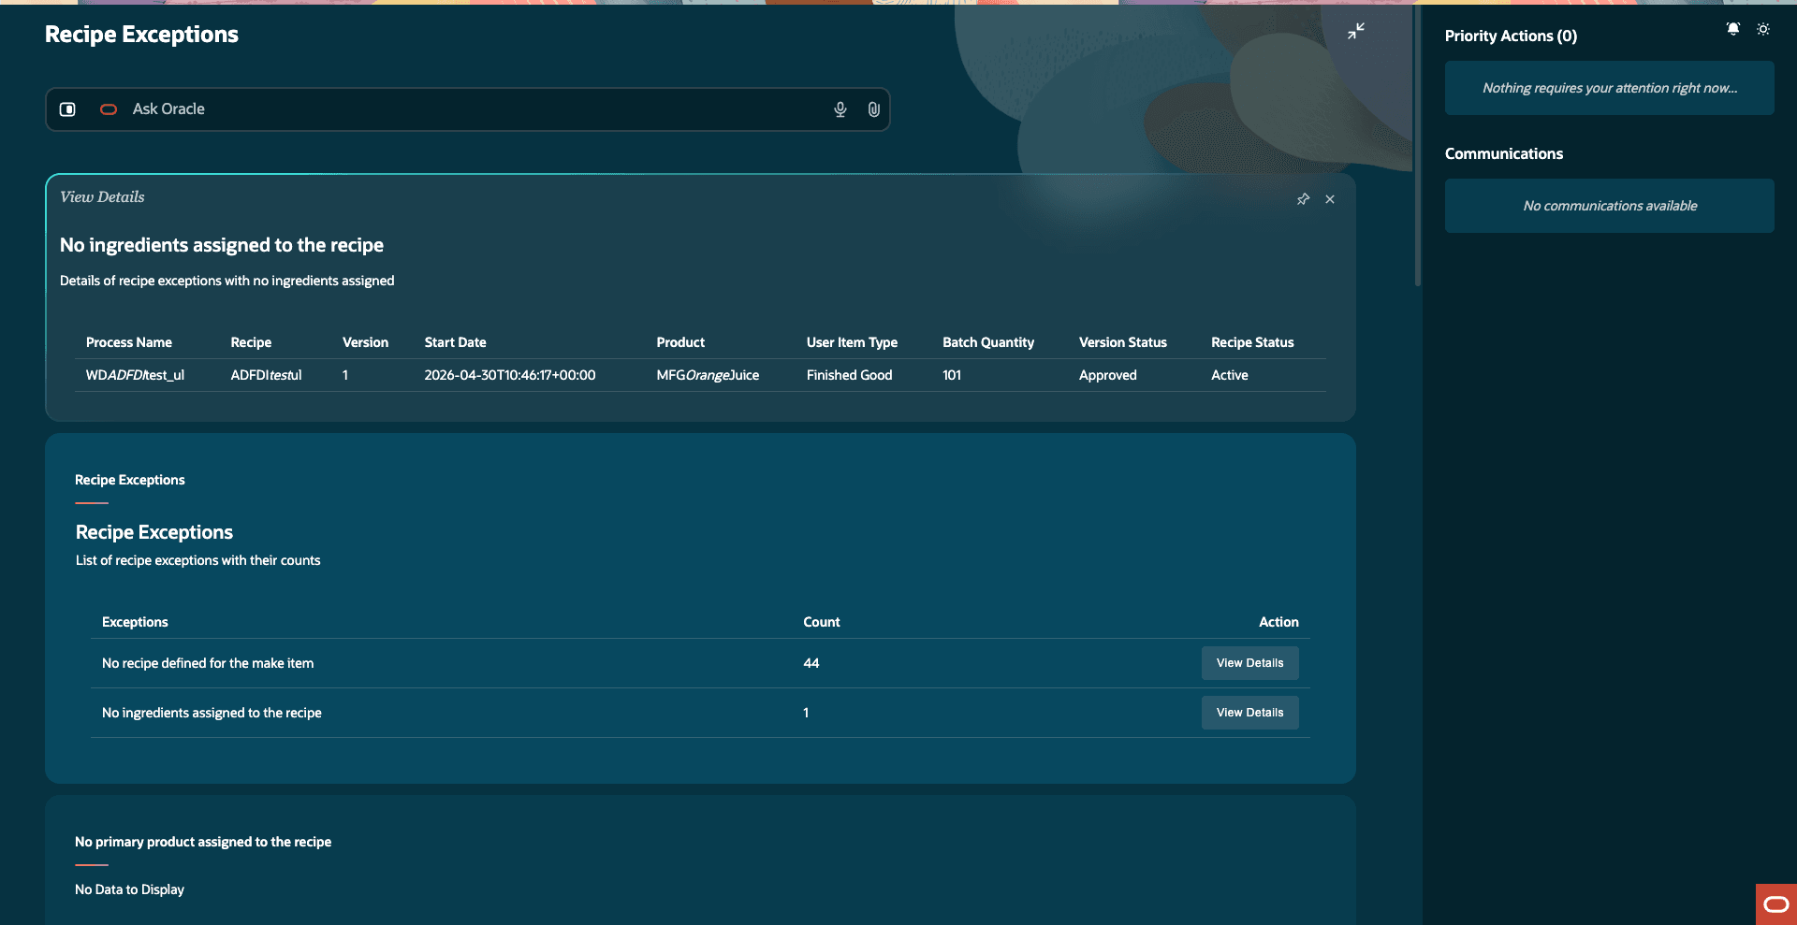
Task: Click the Product column header
Action: coord(680,342)
